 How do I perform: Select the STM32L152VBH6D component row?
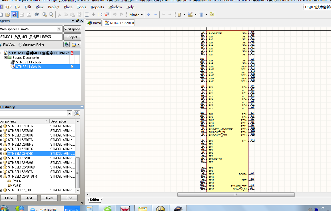(x=38, y=167)
